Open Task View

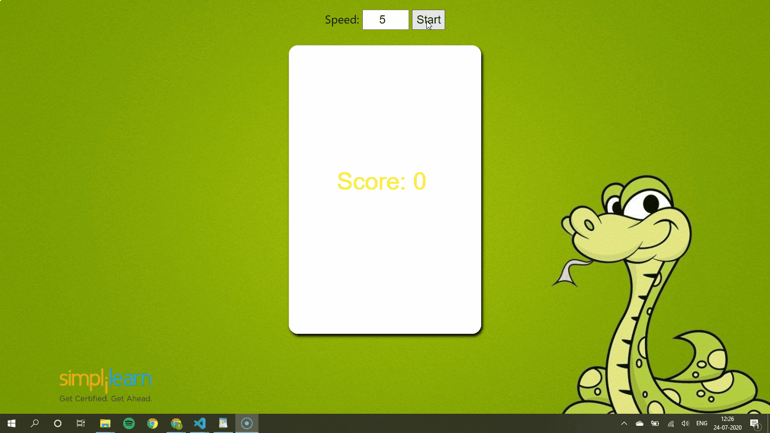click(x=80, y=423)
